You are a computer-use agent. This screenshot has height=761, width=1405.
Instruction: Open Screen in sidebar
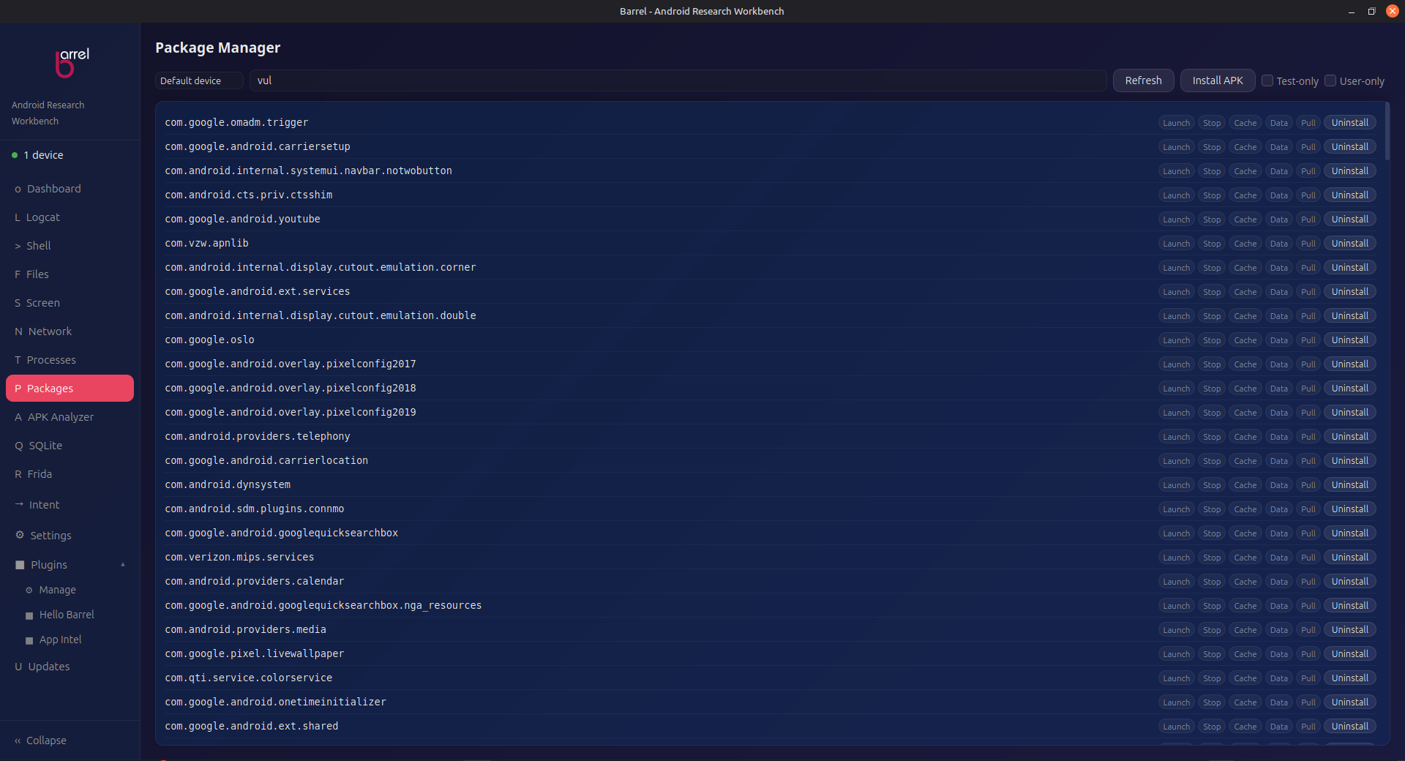70,303
